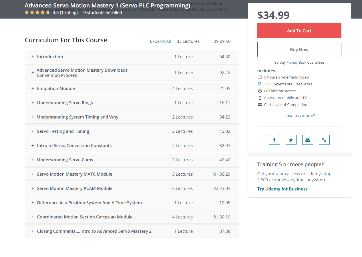Click plus icon beside Understanding Servo Cams
Image resolution: width=362 pixels, height=257 pixels.
click(x=33, y=160)
